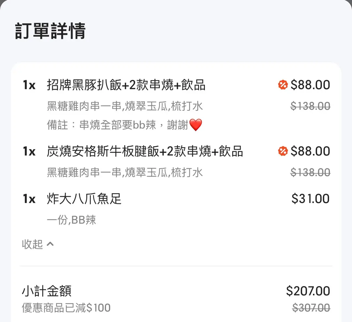Viewport: 352px width, 322px height.
Task: Click the crossed-out $138.00 under the second item
Action: [x=310, y=172]
